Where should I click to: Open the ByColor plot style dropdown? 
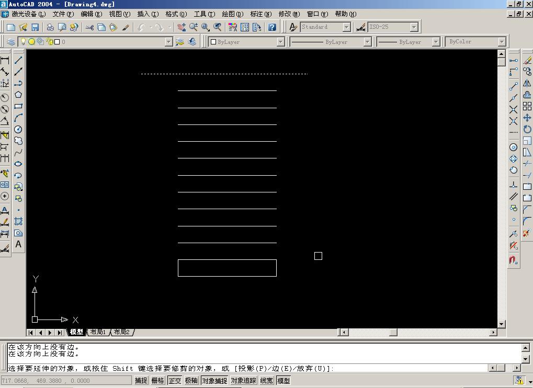coord(502,42)
